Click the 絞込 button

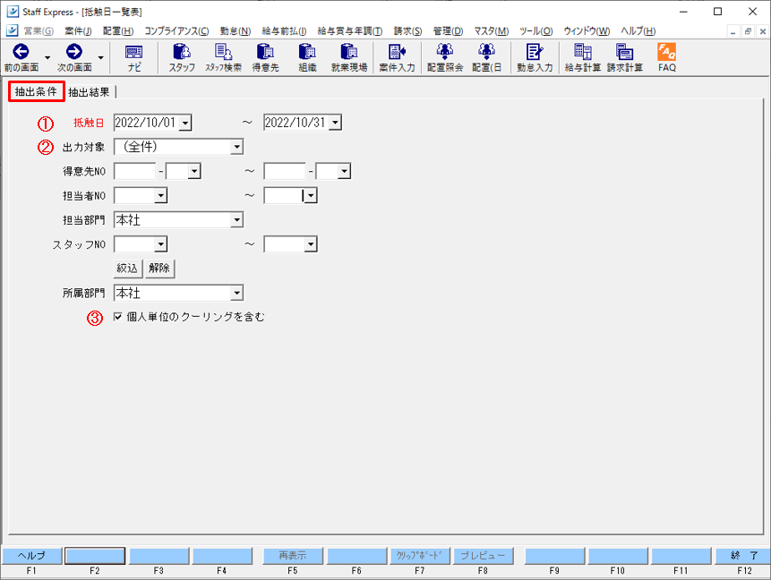point(127,269)
